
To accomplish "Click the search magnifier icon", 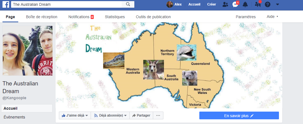I will 128,4.
